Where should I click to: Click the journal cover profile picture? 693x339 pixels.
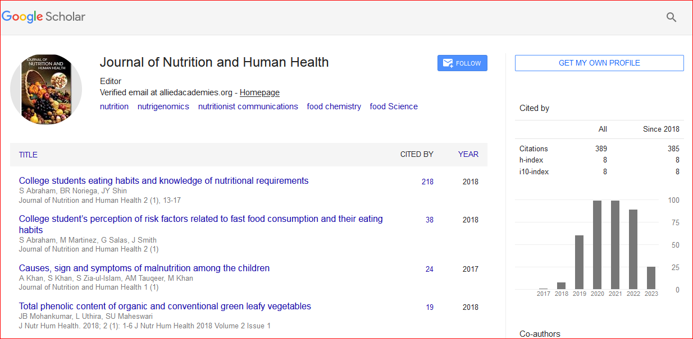(46, 90)
